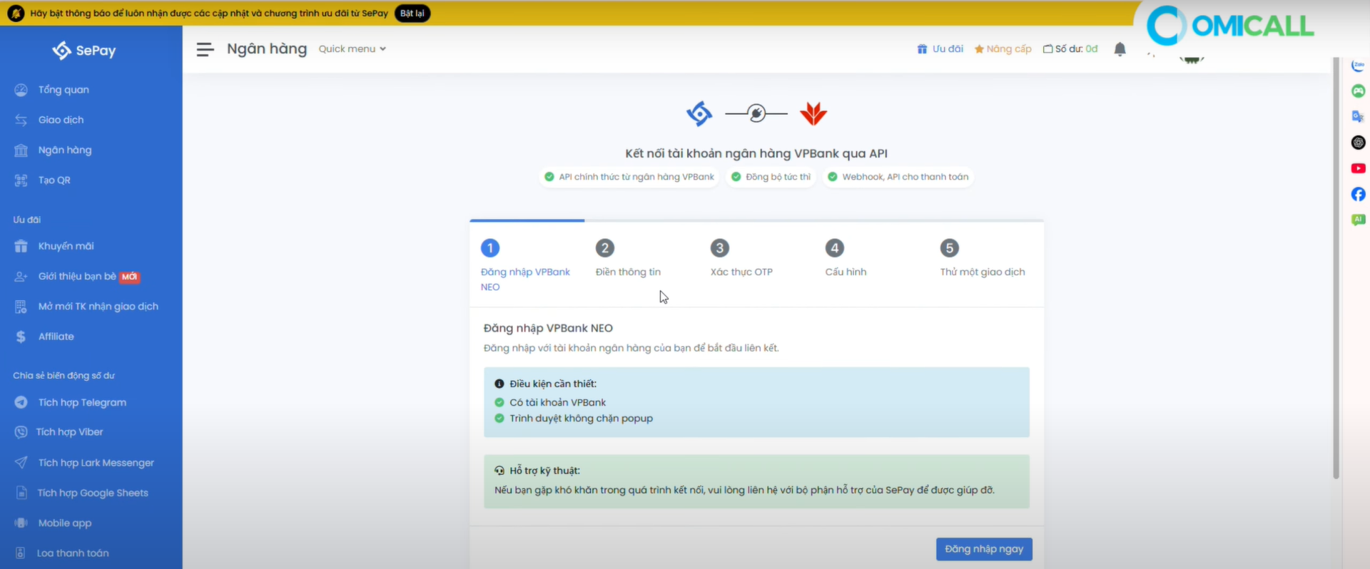Viewport: 1370px width, 569px height.
Task: Click 'API chính thức từ ngân hàng VPBank' badge
Action: tap(629, 177)
